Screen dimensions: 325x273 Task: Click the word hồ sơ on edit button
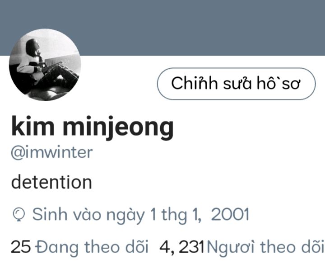coord(279,83)
